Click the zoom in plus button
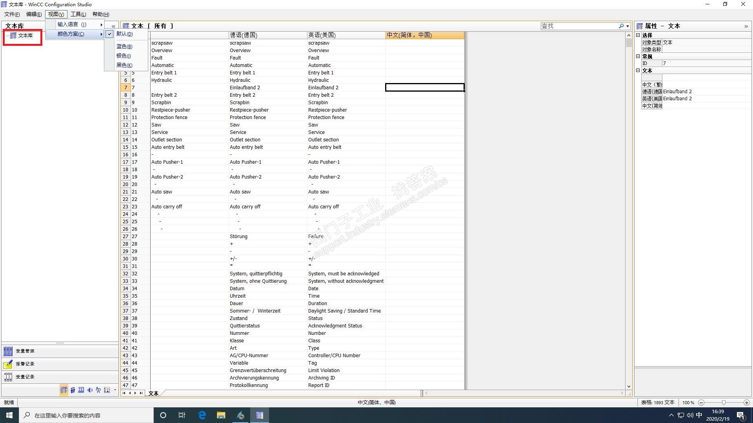The height and width of the screenshot is (423, 753). [x=746, y=403]
